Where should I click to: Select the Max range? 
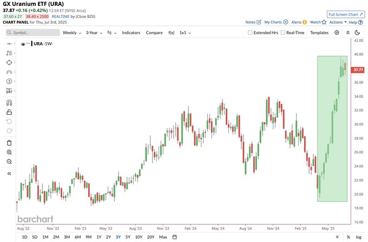click(x=163, y=237)
